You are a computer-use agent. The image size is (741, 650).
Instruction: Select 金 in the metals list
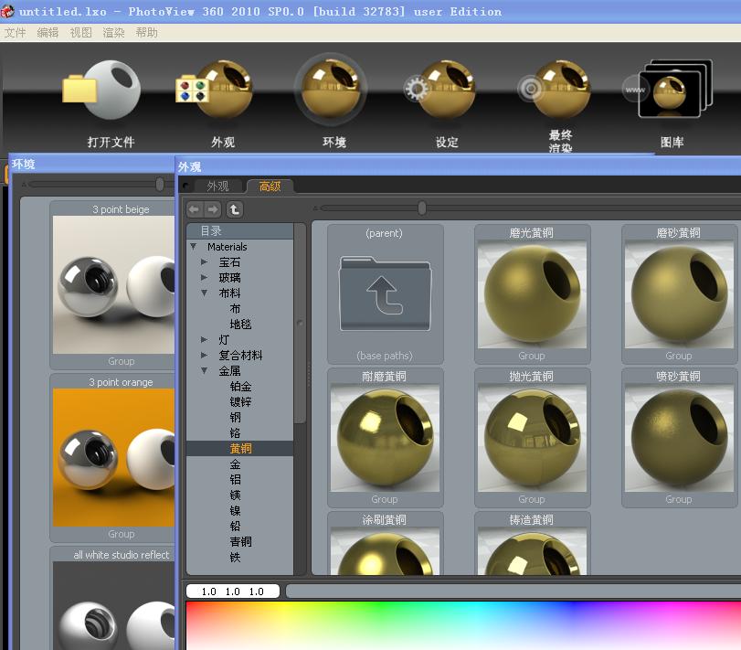235,464
